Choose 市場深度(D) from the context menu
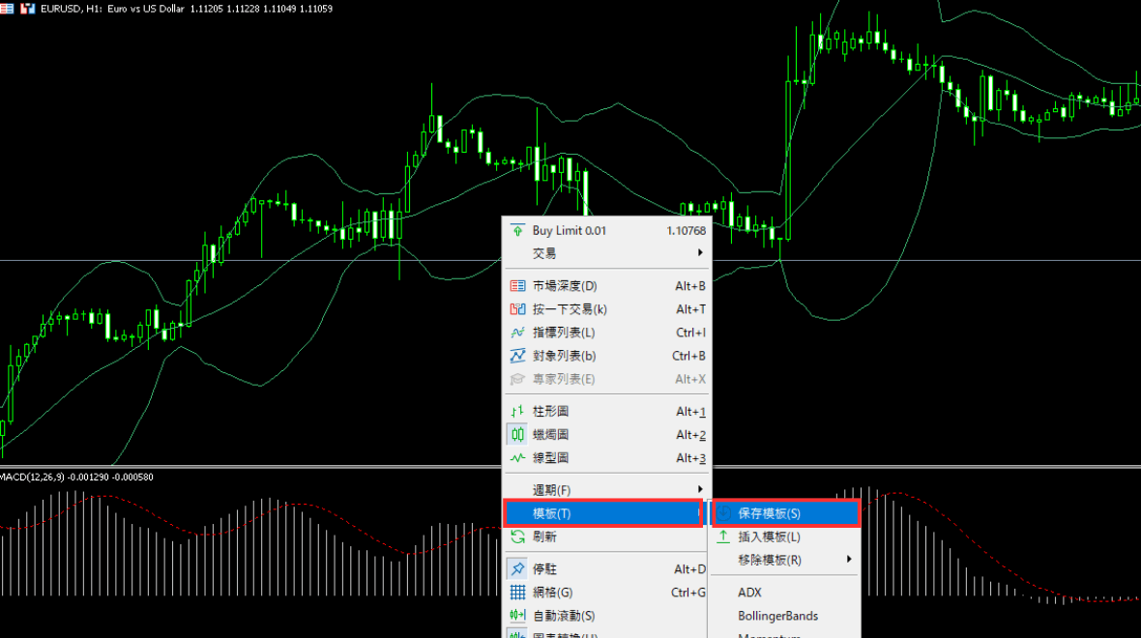Screen dimensions: 1141x638 click(607, 286)
